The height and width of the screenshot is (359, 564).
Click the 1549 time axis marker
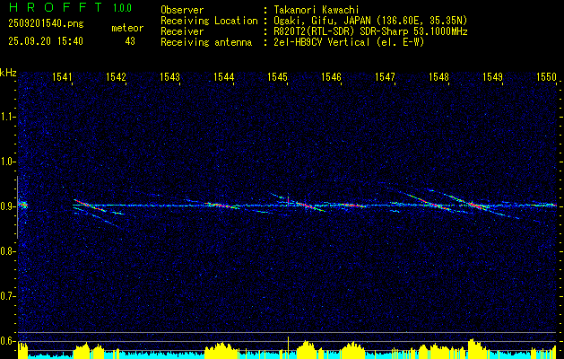[x=492, y=76]
